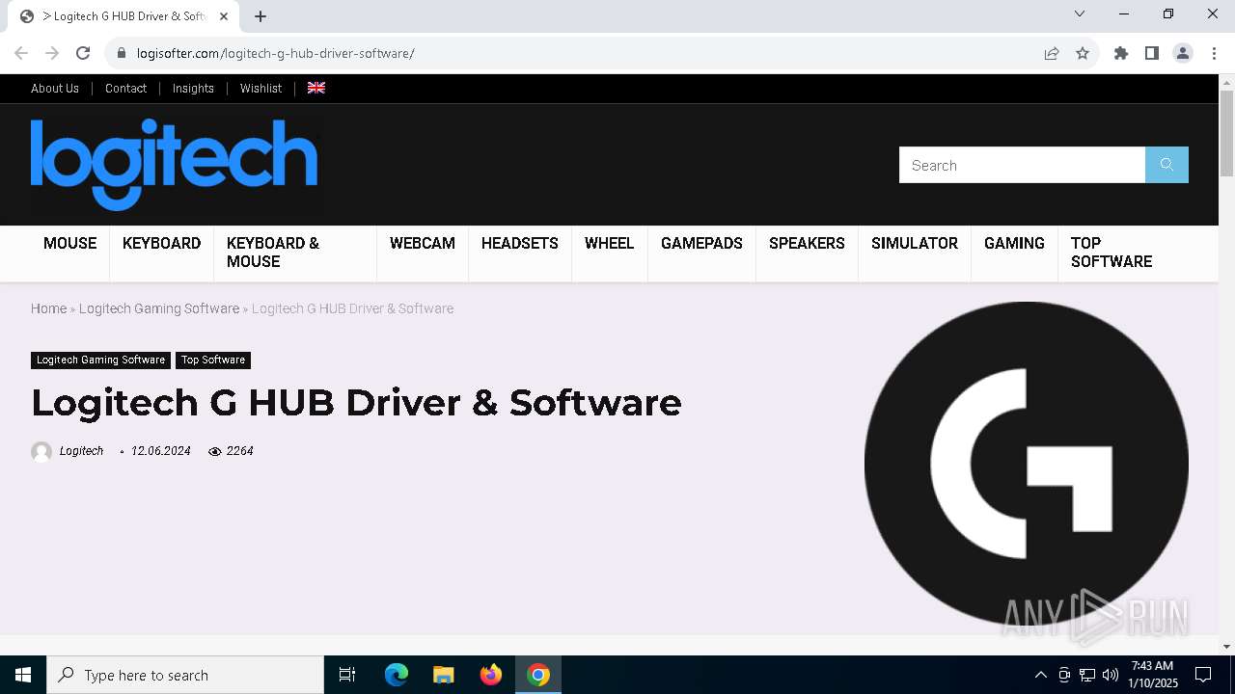
Task: Click the browser forward arrow
Action: [52, 53]
